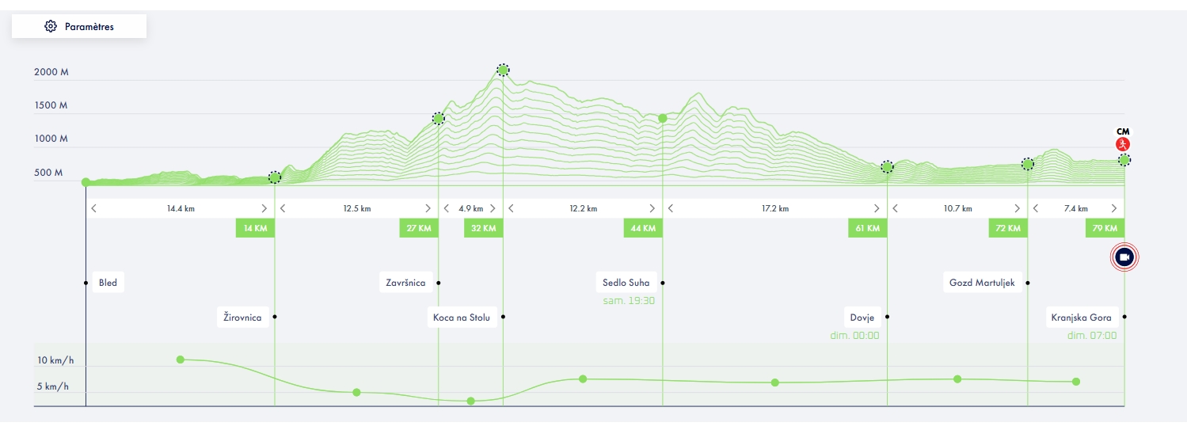Click the lowest speed point on graph

click(x=470, y=401)
